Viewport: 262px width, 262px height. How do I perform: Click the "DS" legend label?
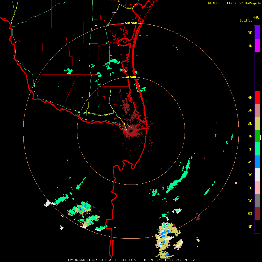pyautogui.click(x=250, y=175)
